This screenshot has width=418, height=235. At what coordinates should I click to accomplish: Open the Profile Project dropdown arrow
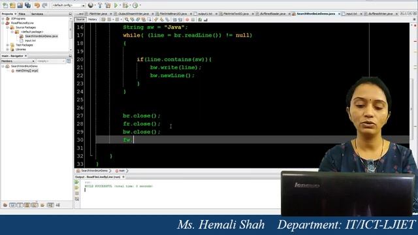140,5
